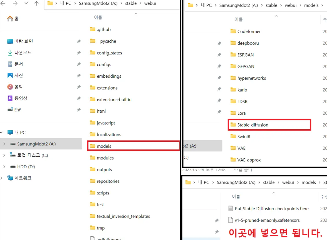Open Documents (문서) quick access item
Image resolution: width=327 pixels, height=240 pixels.
(15, 64)
